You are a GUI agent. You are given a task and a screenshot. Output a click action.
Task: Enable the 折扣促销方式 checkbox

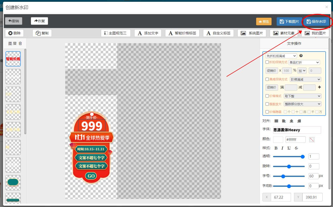[267, 62]
